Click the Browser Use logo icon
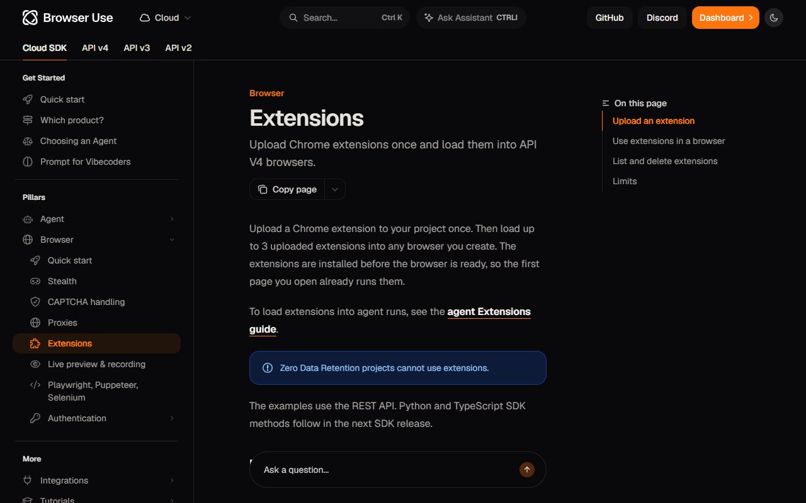The image size is (806, 503). (30, 18)
